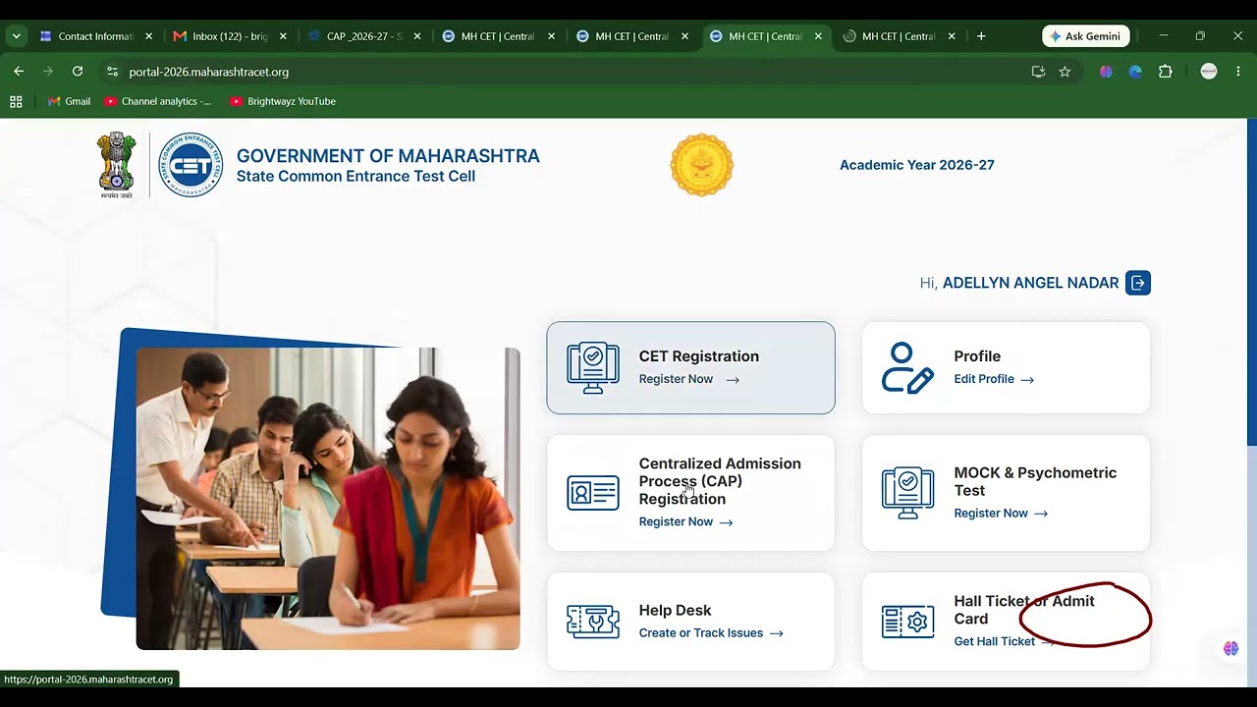Close the Contact Information tab
1257x707 pixels.
[149, 36]
